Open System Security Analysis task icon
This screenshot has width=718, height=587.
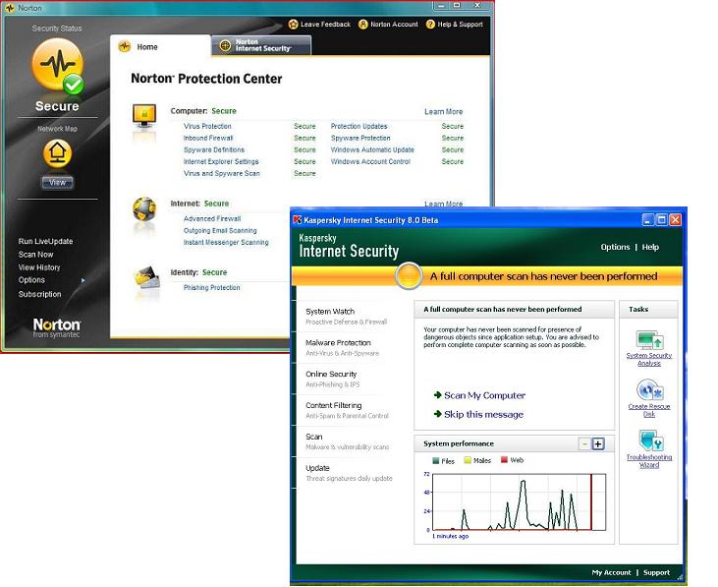pos(649,340)
